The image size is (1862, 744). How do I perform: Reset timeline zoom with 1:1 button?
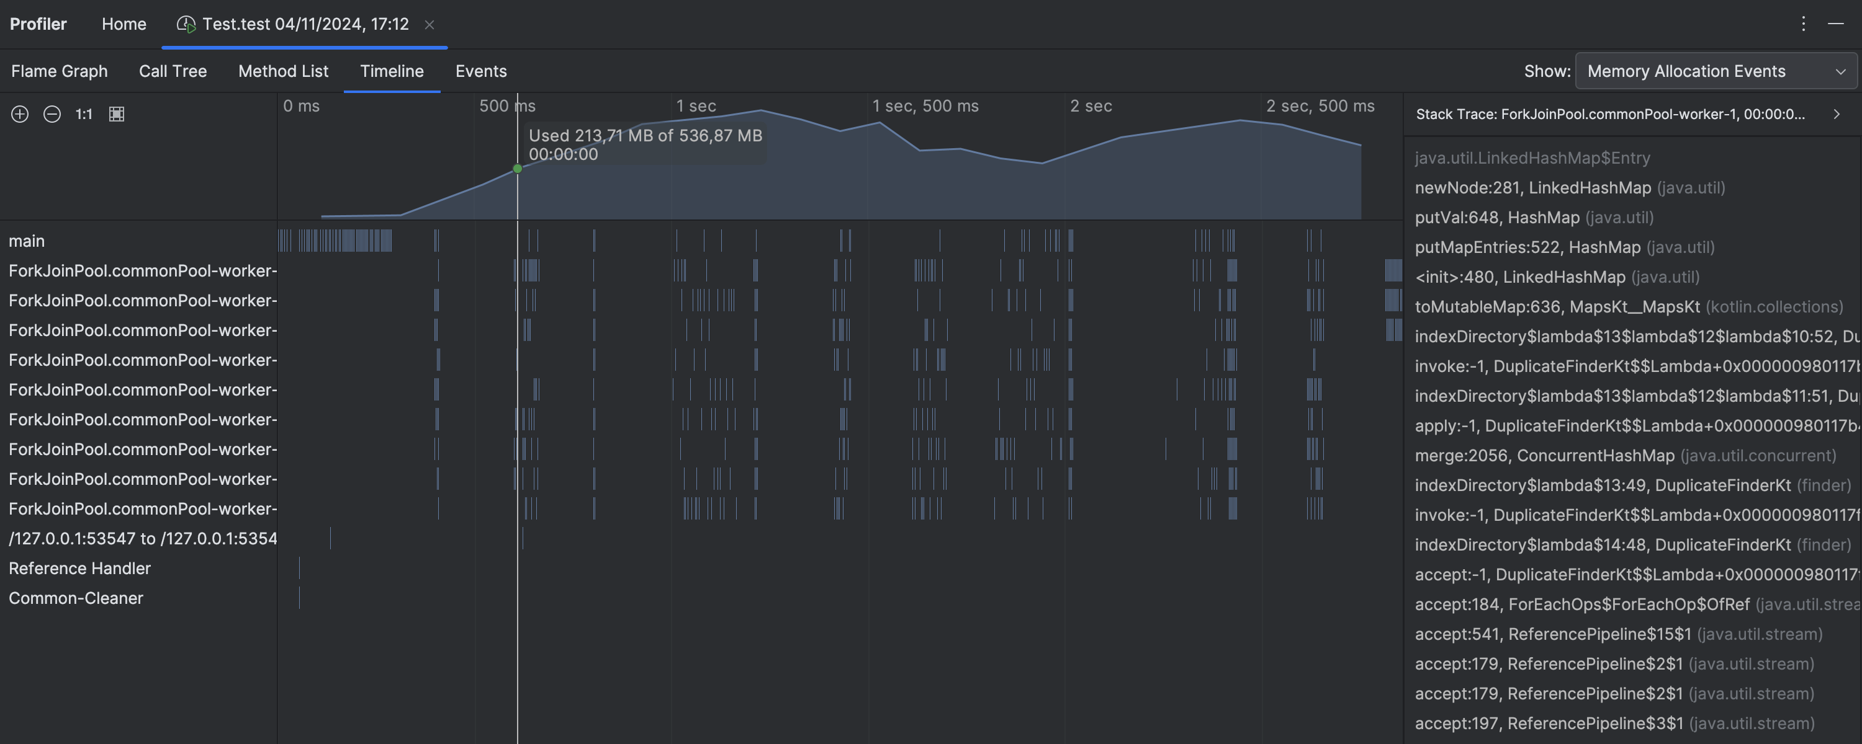click(x=84, y=114)
